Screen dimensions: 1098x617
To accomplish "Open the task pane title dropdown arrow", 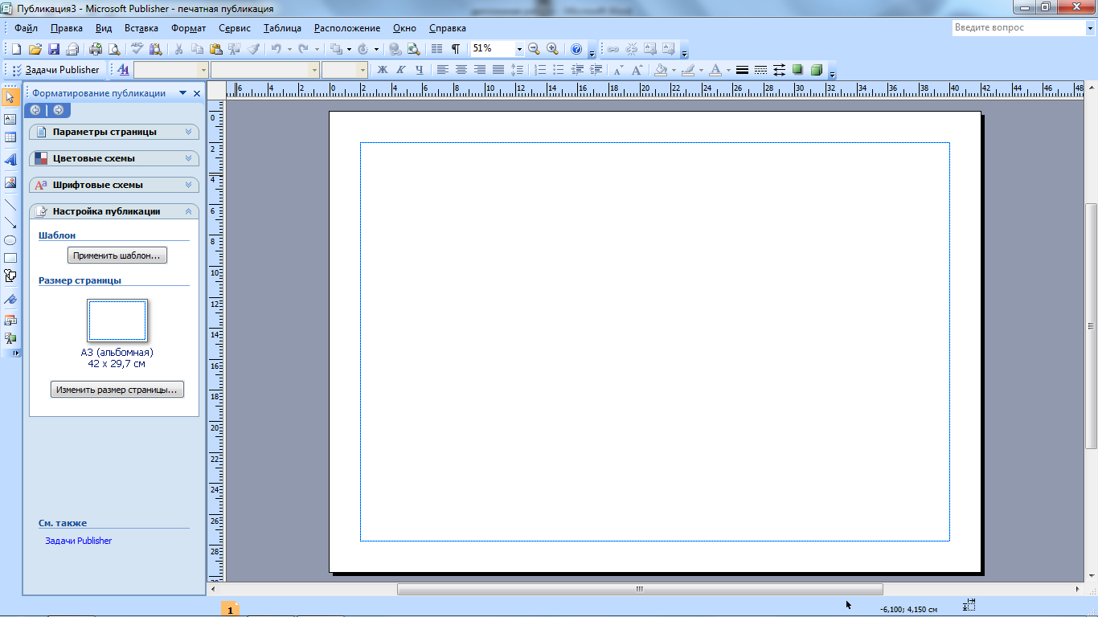I will point(183,93).
